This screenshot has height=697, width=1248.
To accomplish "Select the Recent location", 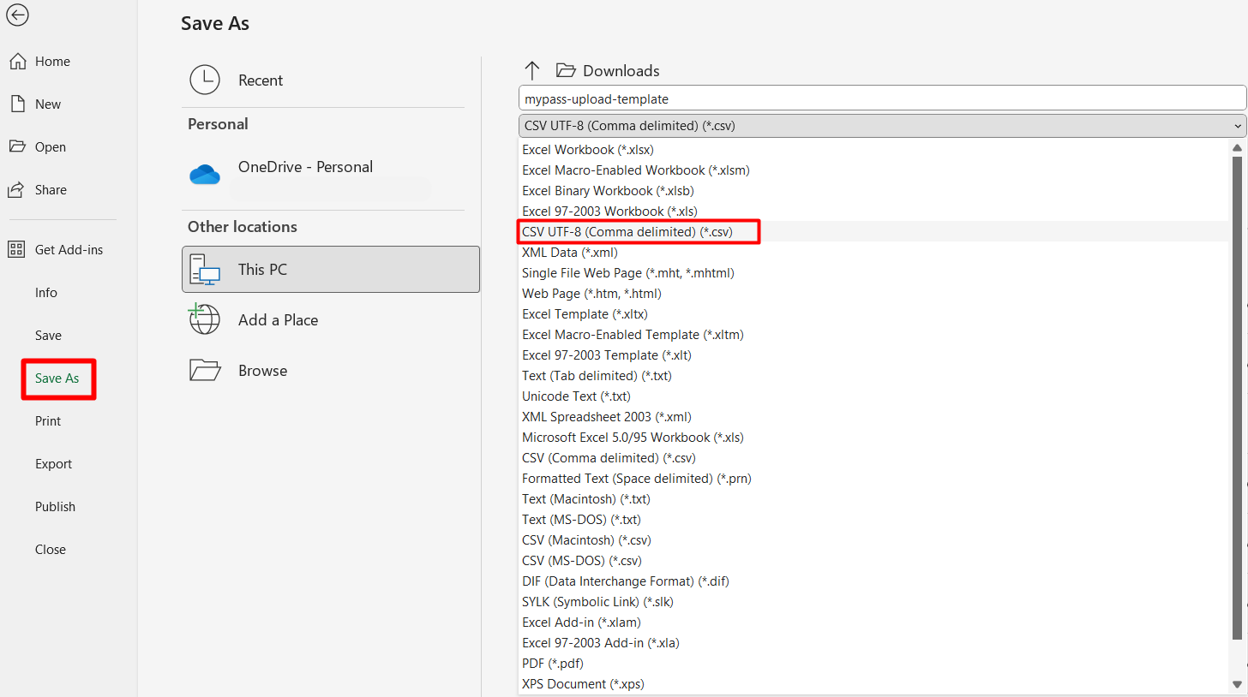I will tap(261, 80).
